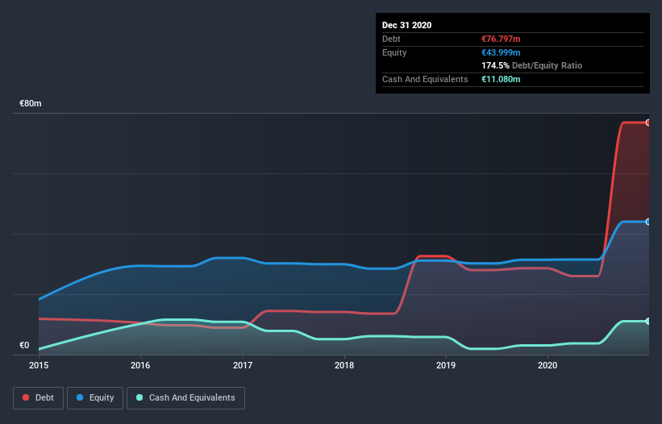The image size is (662, 424).
Task: Click the Cash And Equivalents tooltip label
Action: coord(425,79)
